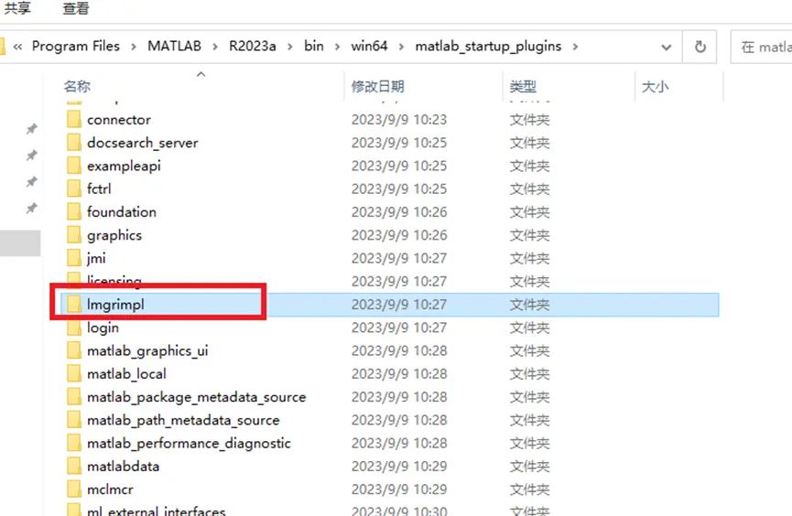Click the matlab_package_metadata_source folder icon

click(x=74, y=397)
